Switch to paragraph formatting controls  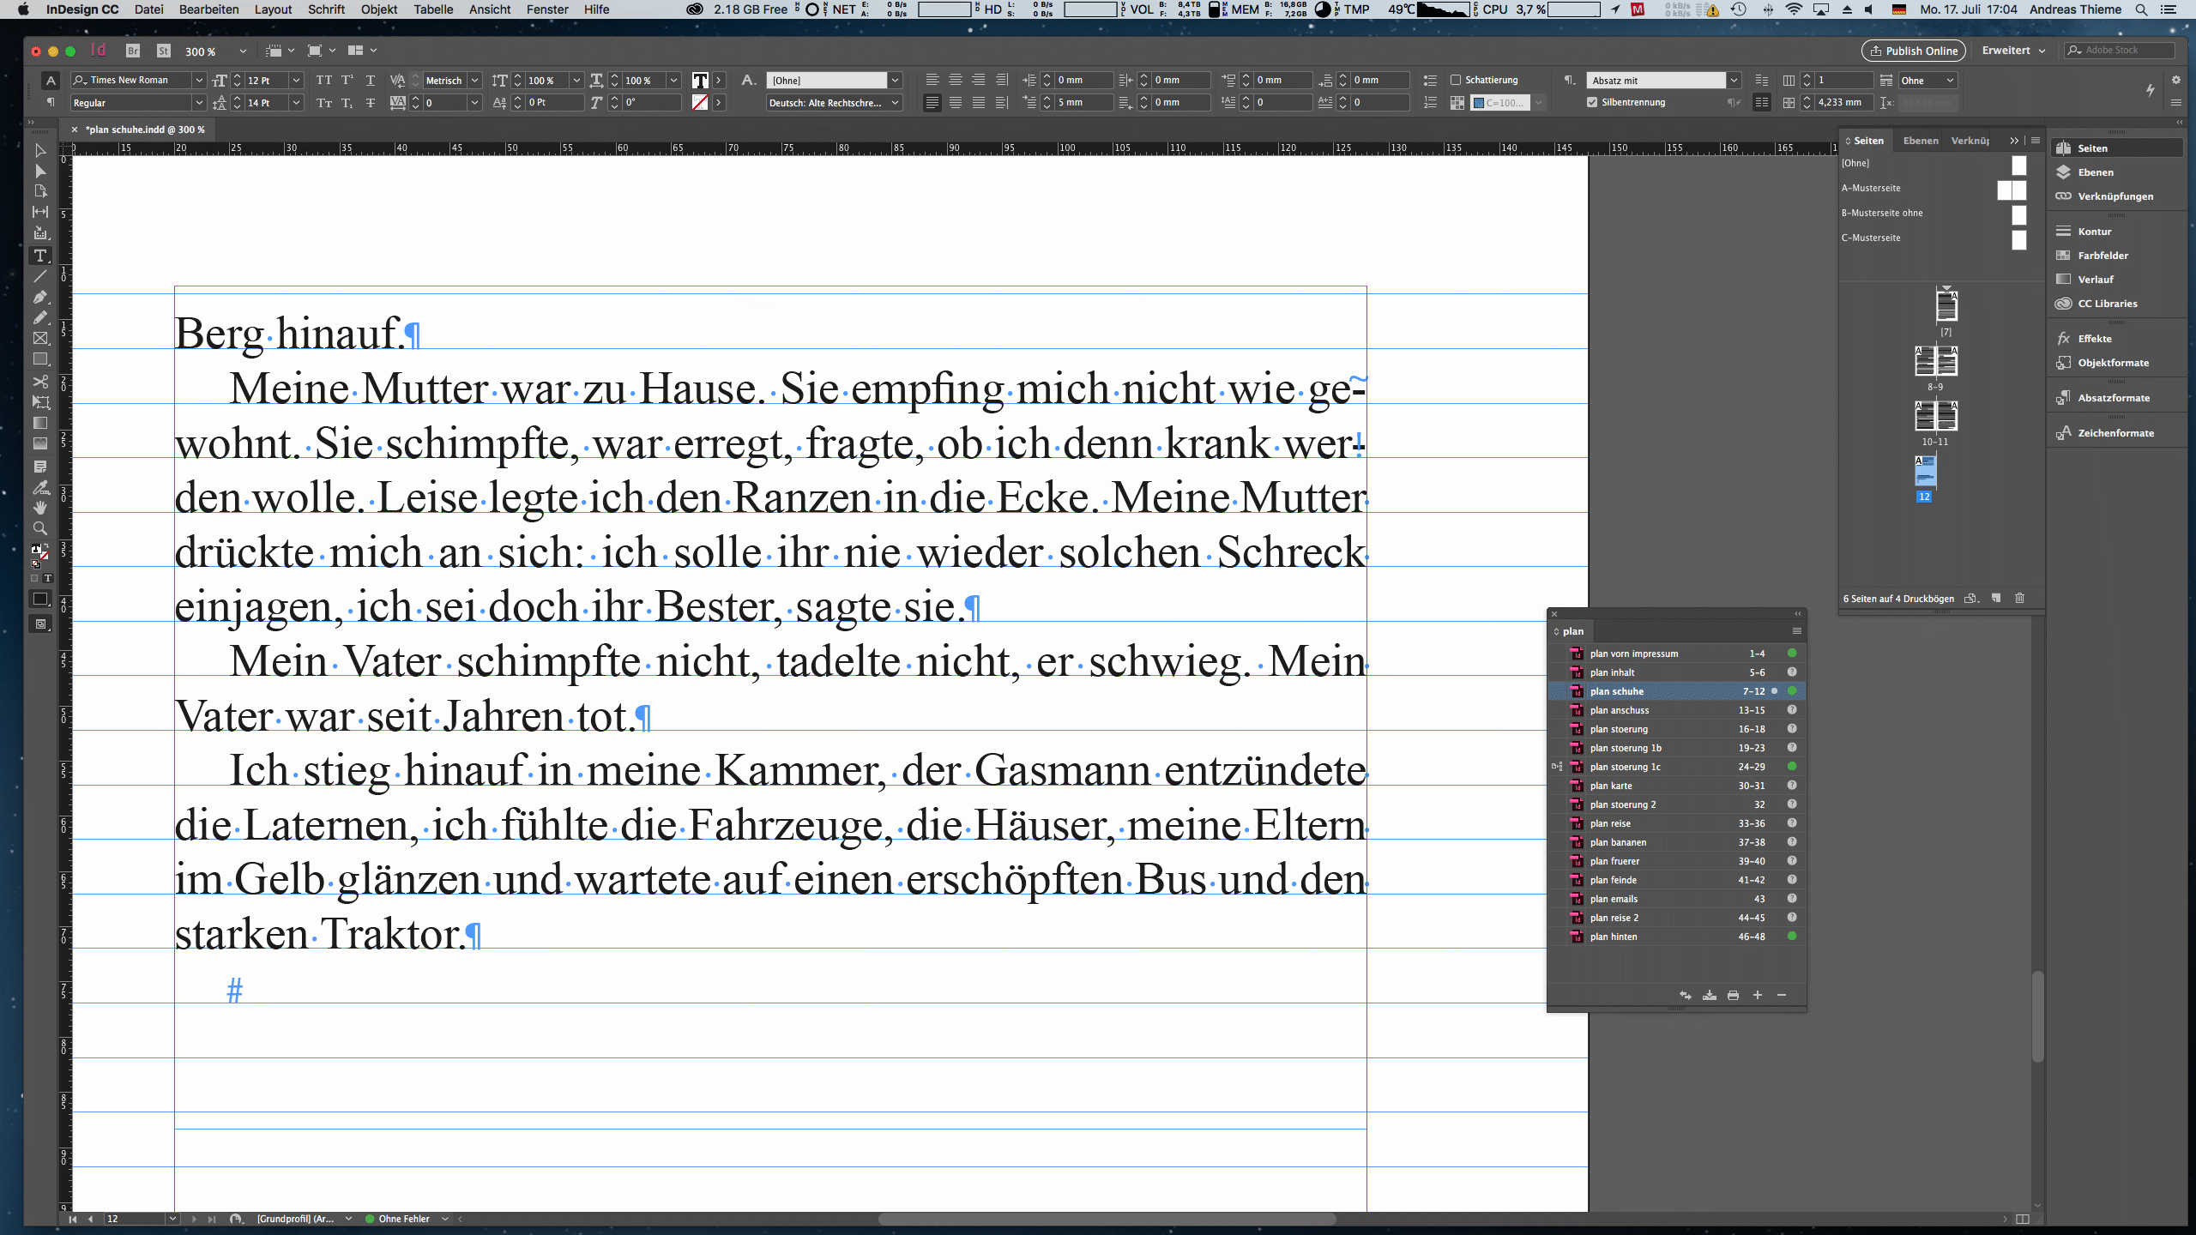51,102
